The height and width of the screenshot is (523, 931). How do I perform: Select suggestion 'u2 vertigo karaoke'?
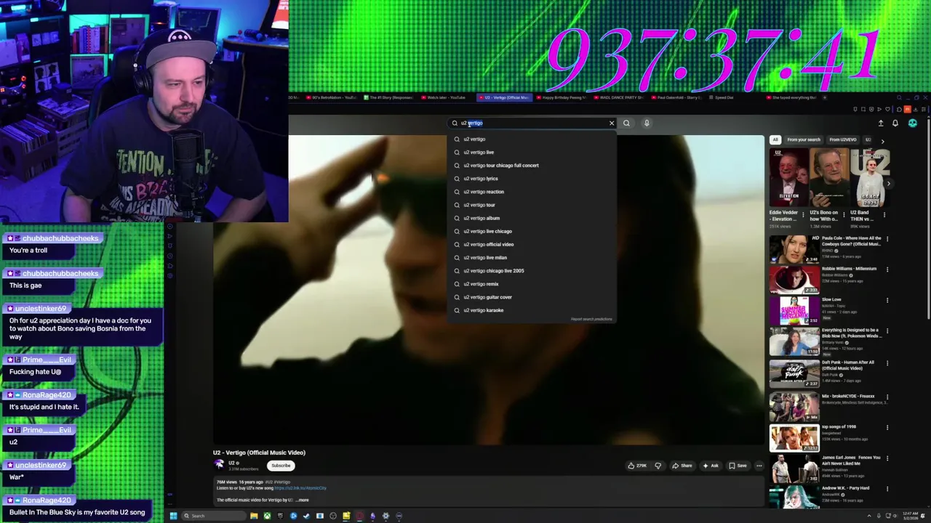(x=532, y=310)
